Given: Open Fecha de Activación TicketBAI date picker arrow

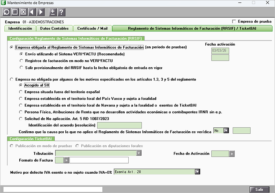Looking at the screenshot, I should pyautogui.click(x=232, y=154).
